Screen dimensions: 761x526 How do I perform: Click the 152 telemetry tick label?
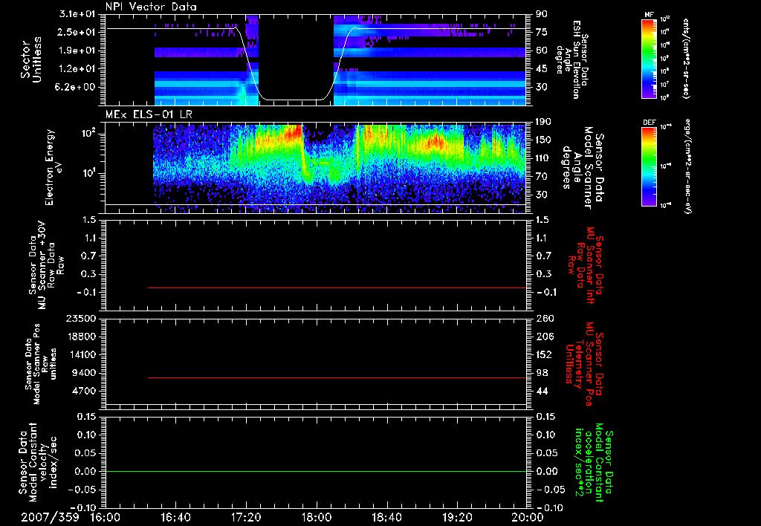coord(544,354)
